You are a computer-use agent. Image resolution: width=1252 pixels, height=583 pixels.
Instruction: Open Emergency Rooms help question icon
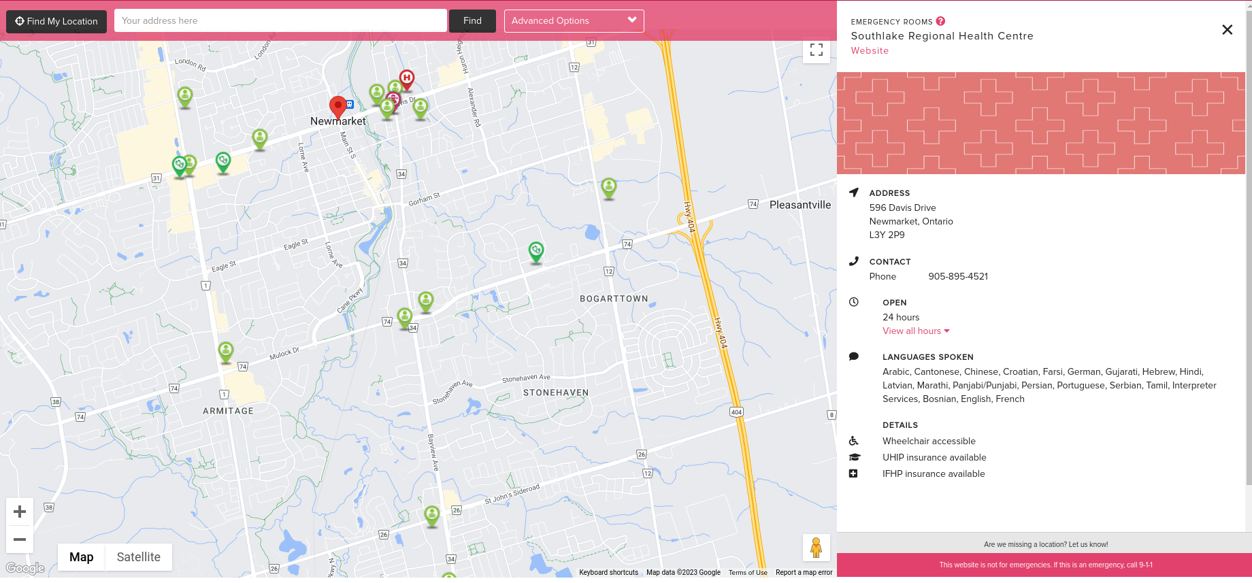pos(940,21)
